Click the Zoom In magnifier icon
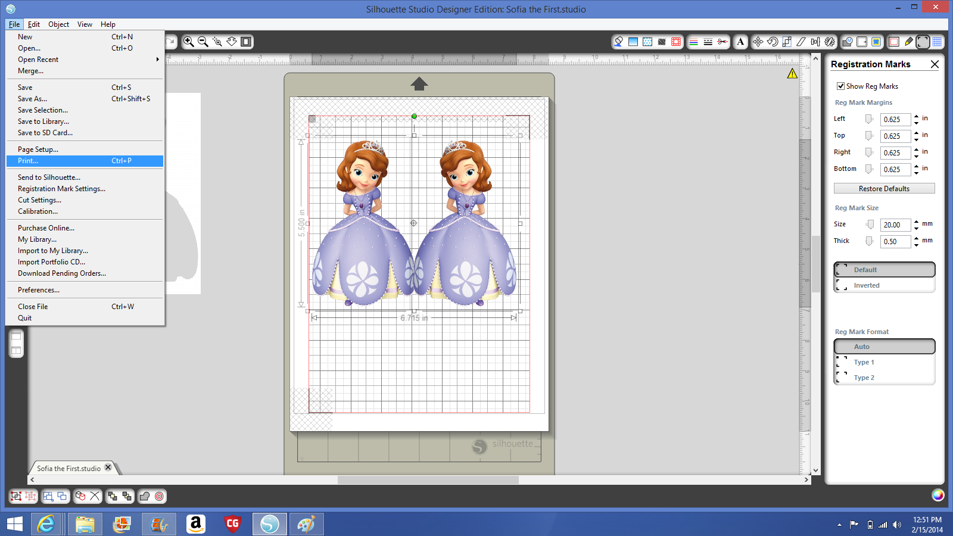 pyautogui.click(x=189, y=42)
